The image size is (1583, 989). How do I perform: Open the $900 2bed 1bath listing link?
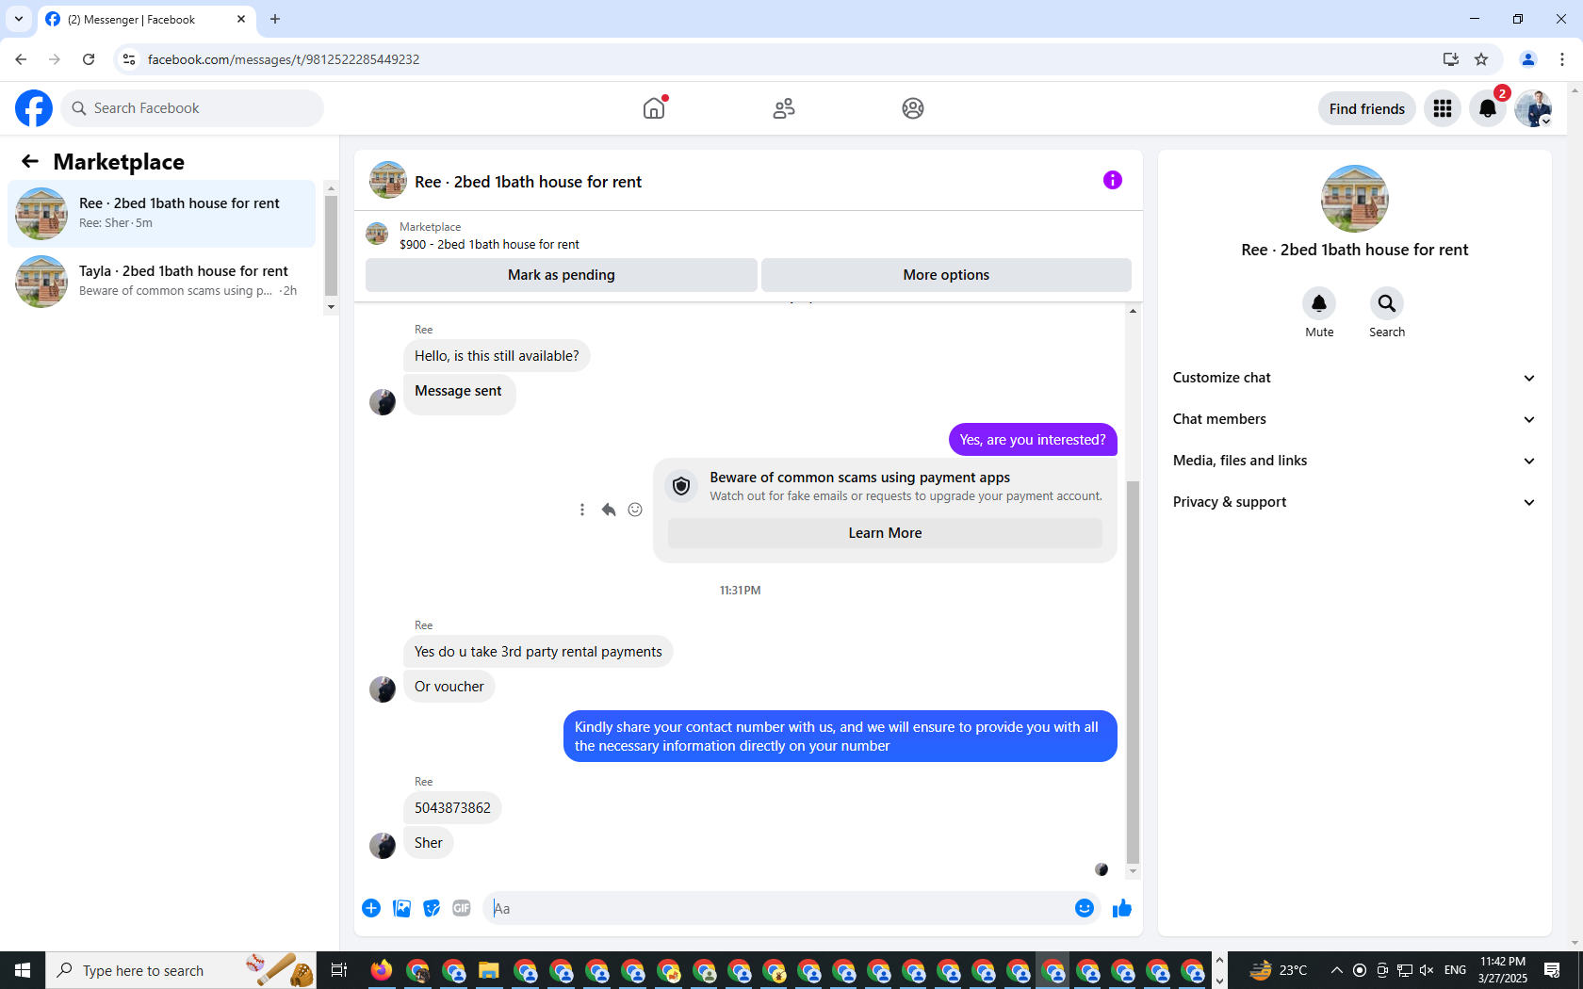pos(489,245)
